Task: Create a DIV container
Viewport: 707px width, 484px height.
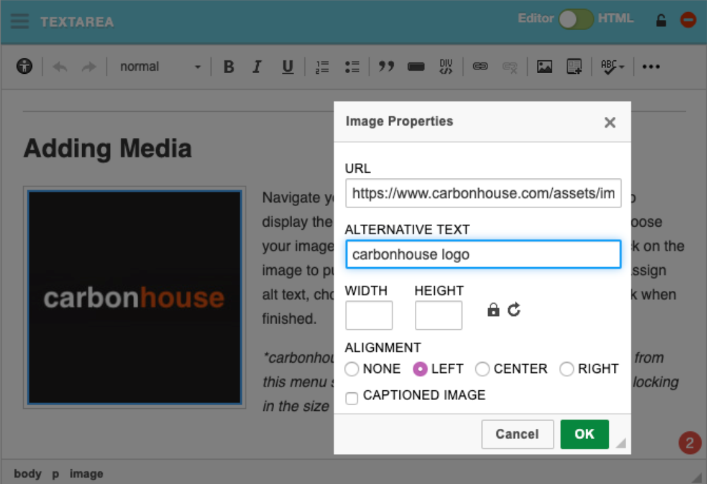Action: click(x=446, y=66)
